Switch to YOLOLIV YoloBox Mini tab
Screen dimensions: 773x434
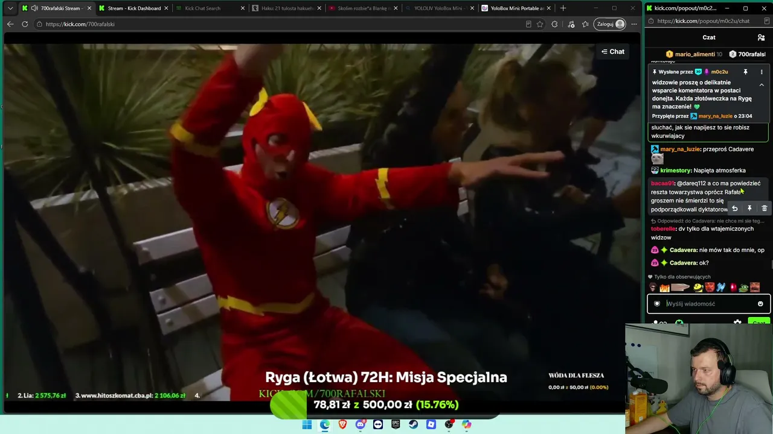(x=440, y=8)
